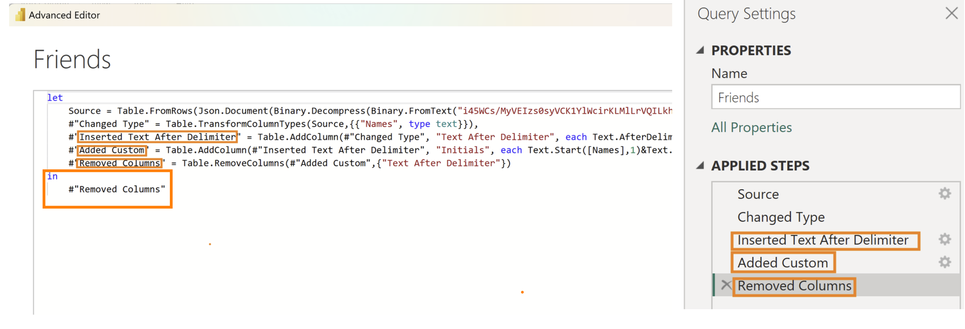Click the "Initials" string in code
This screenshot has width=965, height=329.
[x=463, y=150]
